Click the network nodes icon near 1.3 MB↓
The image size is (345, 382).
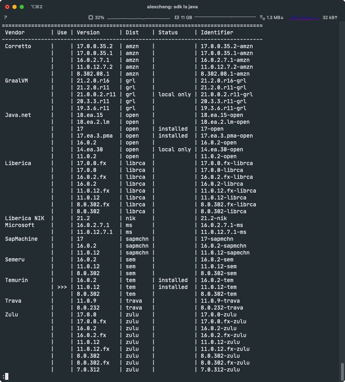coord(262,17)
